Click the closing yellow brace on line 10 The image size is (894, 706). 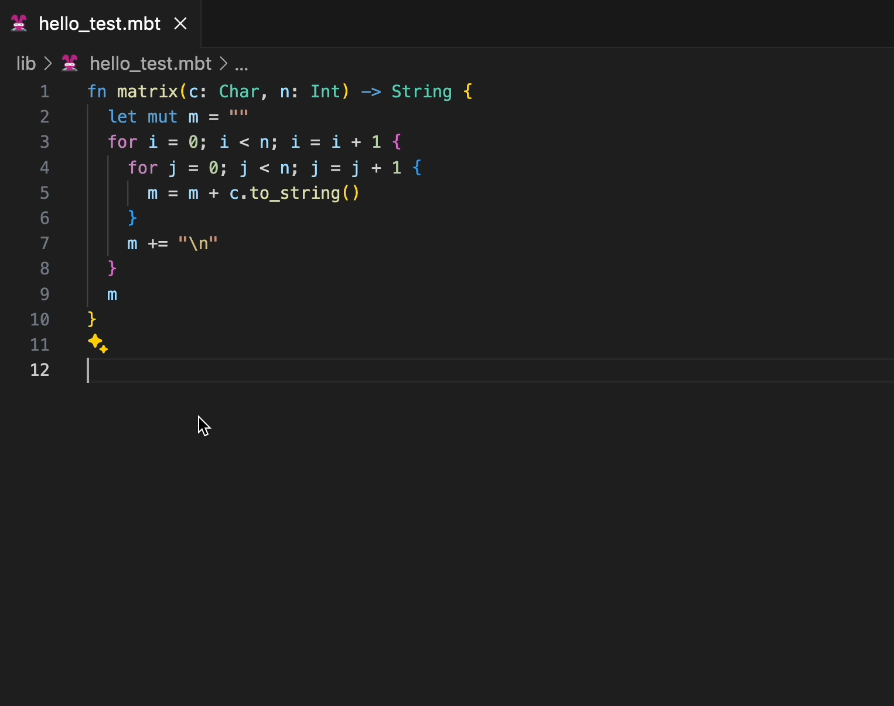tap(92, 320)
